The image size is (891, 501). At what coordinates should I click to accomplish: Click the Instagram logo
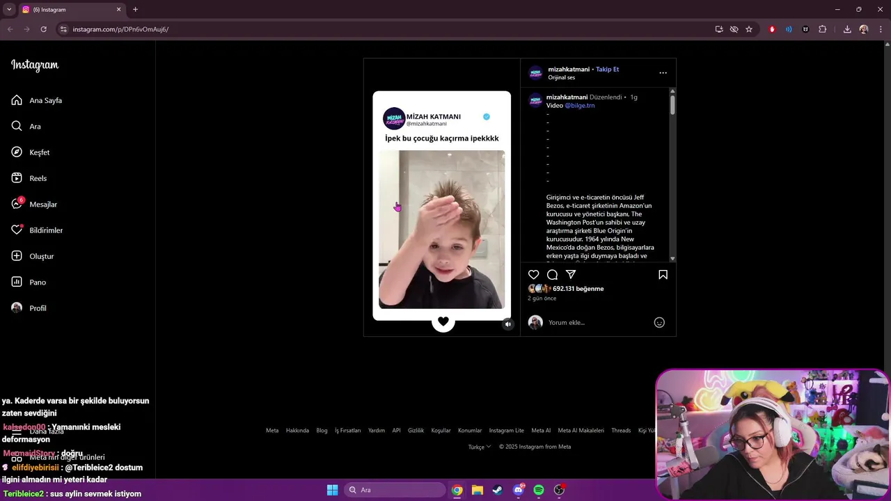35,65
